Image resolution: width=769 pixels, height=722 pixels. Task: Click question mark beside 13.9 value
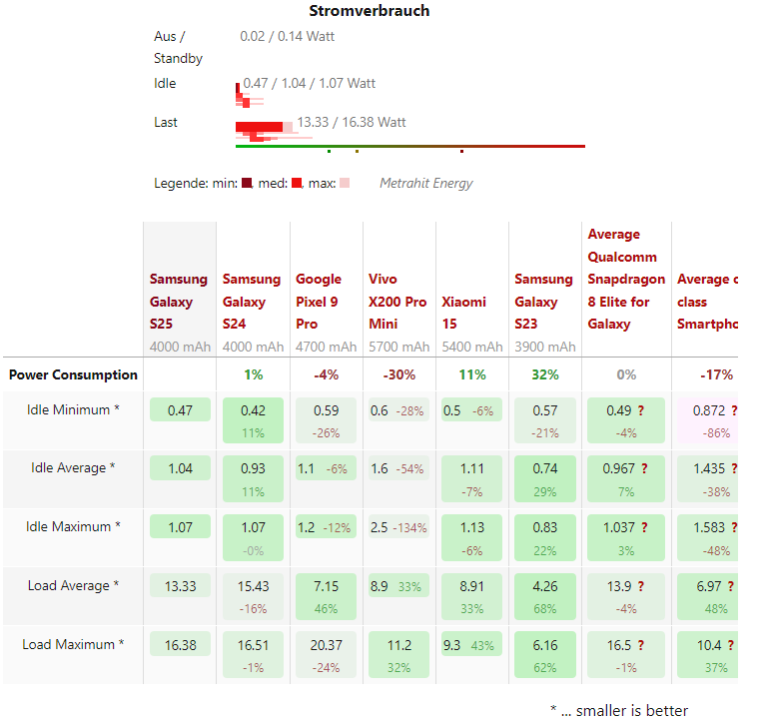tap(640, 586)
